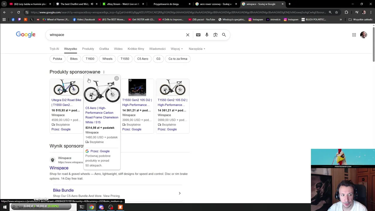Open the C5 Aero white bike image
This screenshot has height=211, width=375.
102,91
